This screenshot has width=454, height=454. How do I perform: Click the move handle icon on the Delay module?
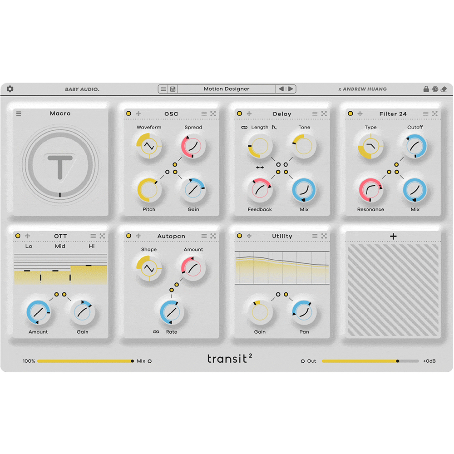point(249,113)
